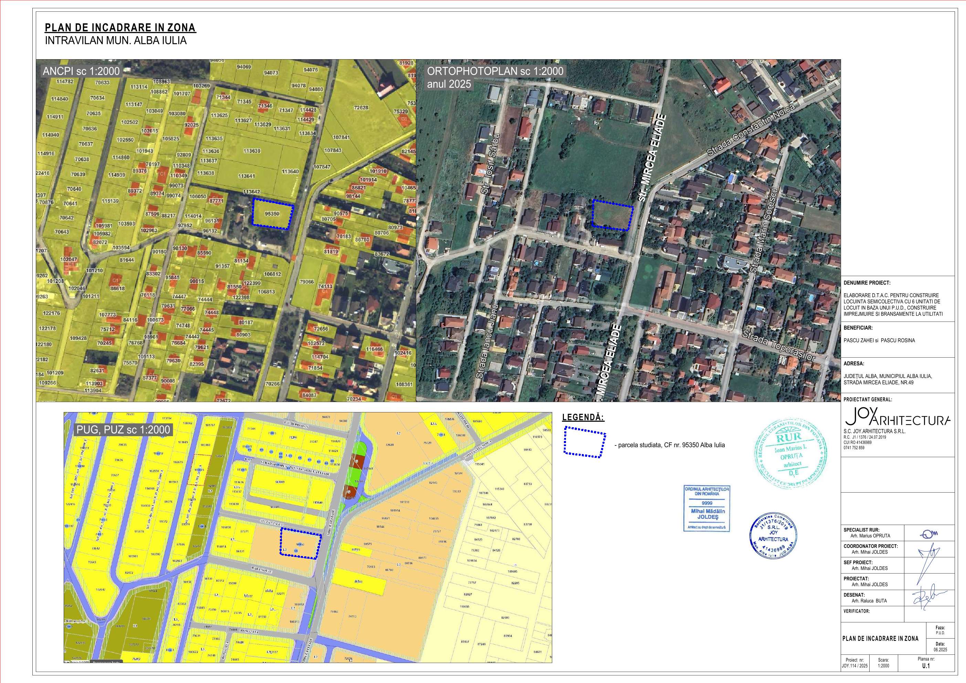Click PLAN DE INCADRARE IN ZONA in title block

click(880, 638)
